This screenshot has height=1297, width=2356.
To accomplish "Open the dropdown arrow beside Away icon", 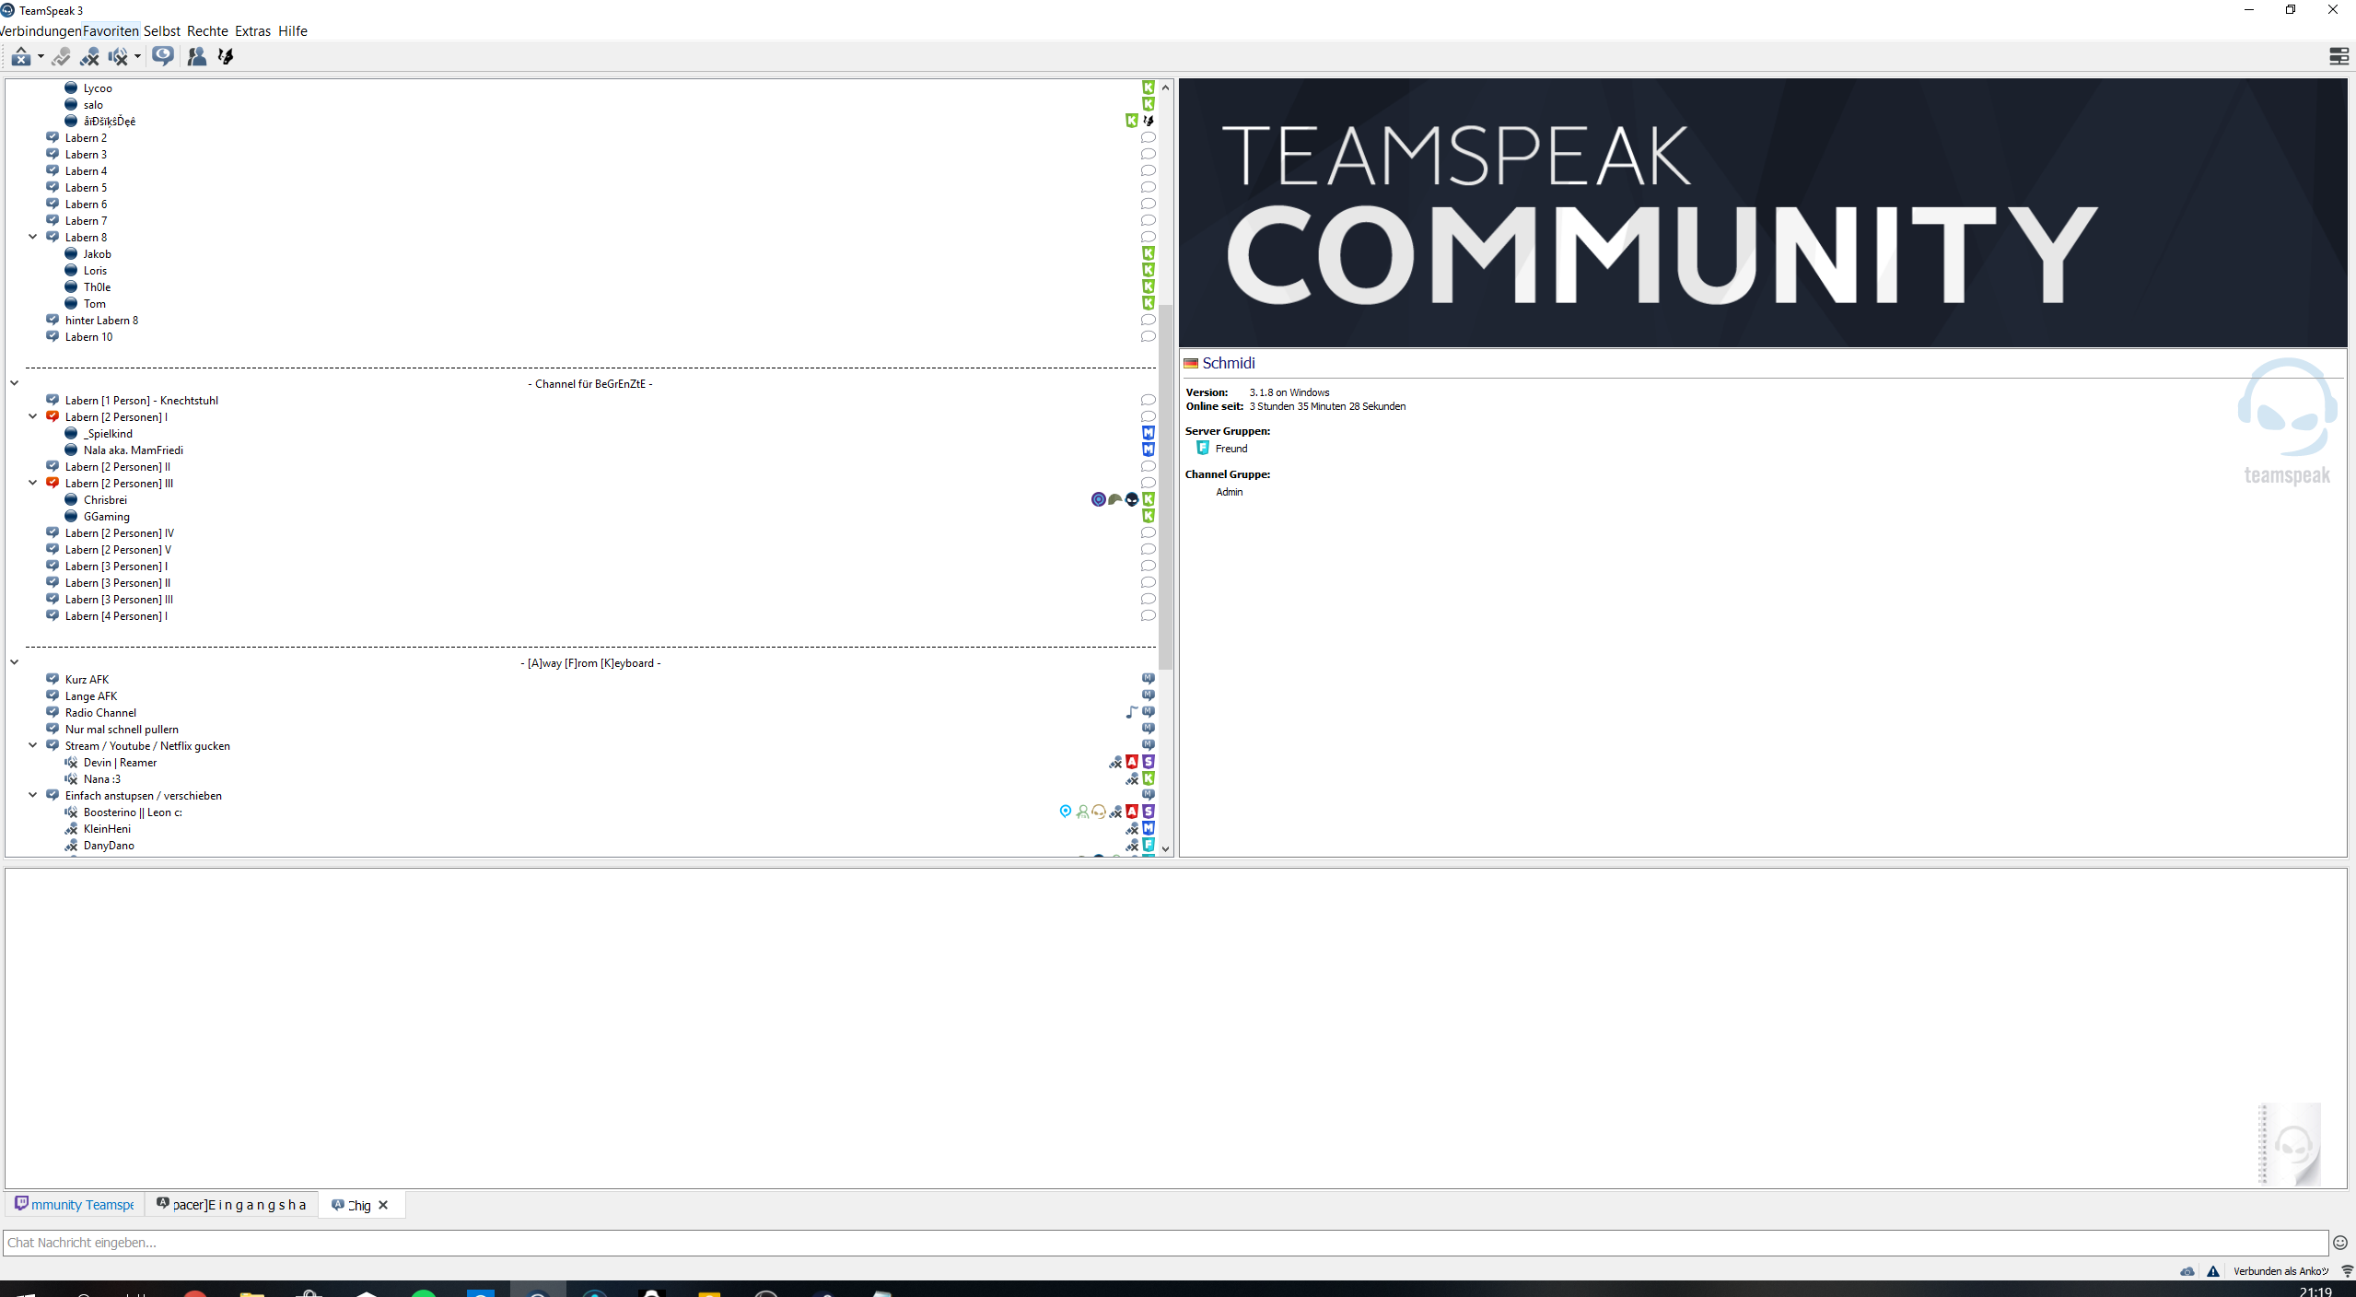I will click(x=41, y=57).
